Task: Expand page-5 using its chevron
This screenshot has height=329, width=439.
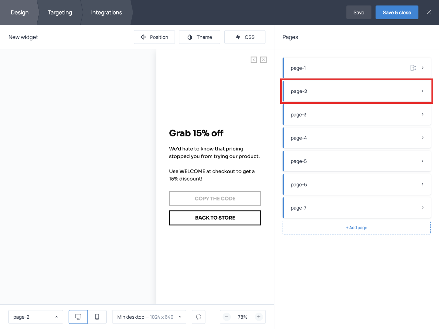Action: [423, 161]
